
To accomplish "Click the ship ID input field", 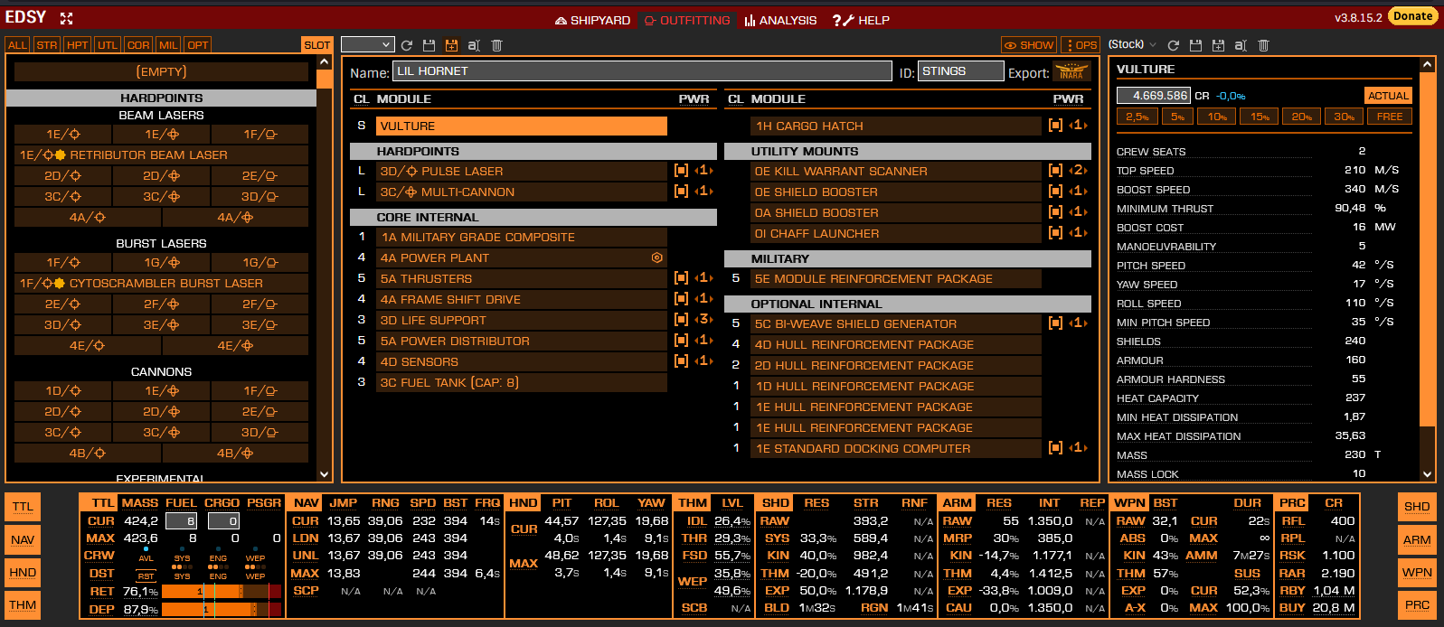I will pos(960,71).
